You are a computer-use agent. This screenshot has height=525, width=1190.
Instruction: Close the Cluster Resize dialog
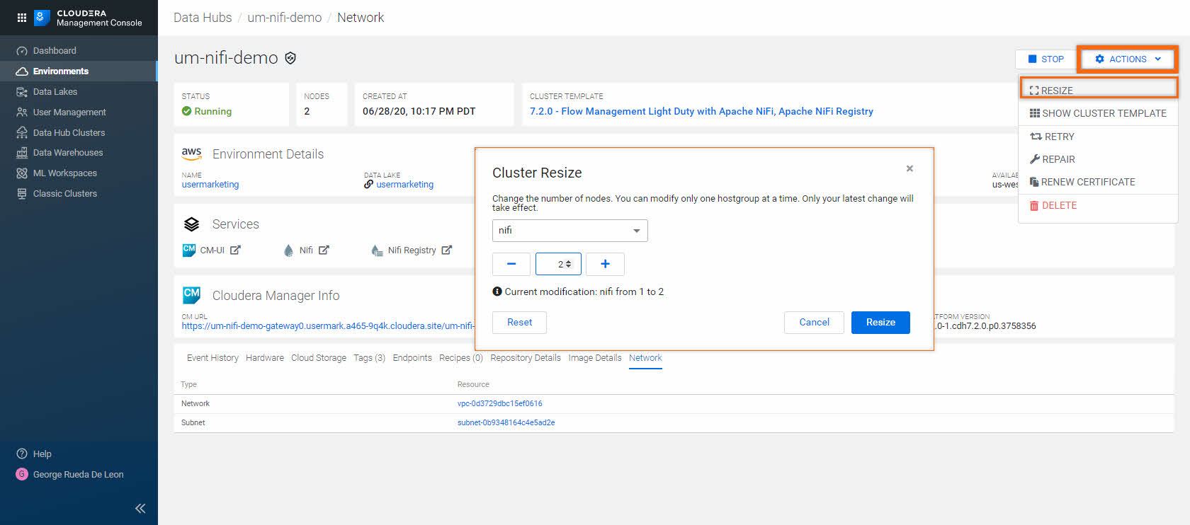pyautogui.click(x=909, y=168)
